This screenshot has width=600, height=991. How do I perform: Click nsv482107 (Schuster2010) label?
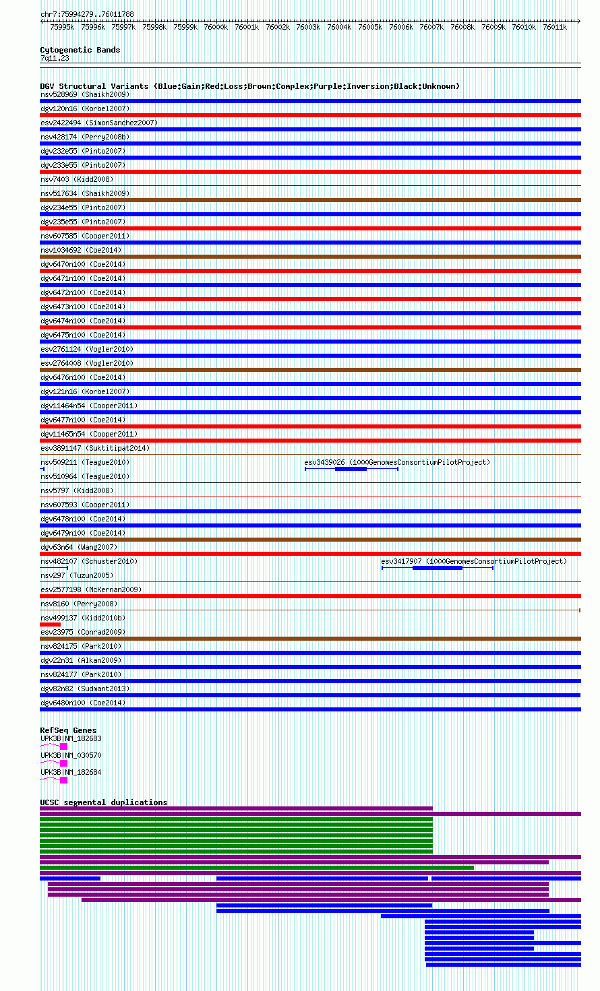89,561
